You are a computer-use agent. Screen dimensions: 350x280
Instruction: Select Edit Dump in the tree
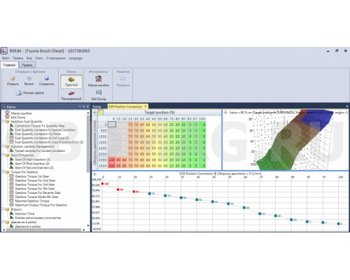pyautogui.click(x=18, y=118)
